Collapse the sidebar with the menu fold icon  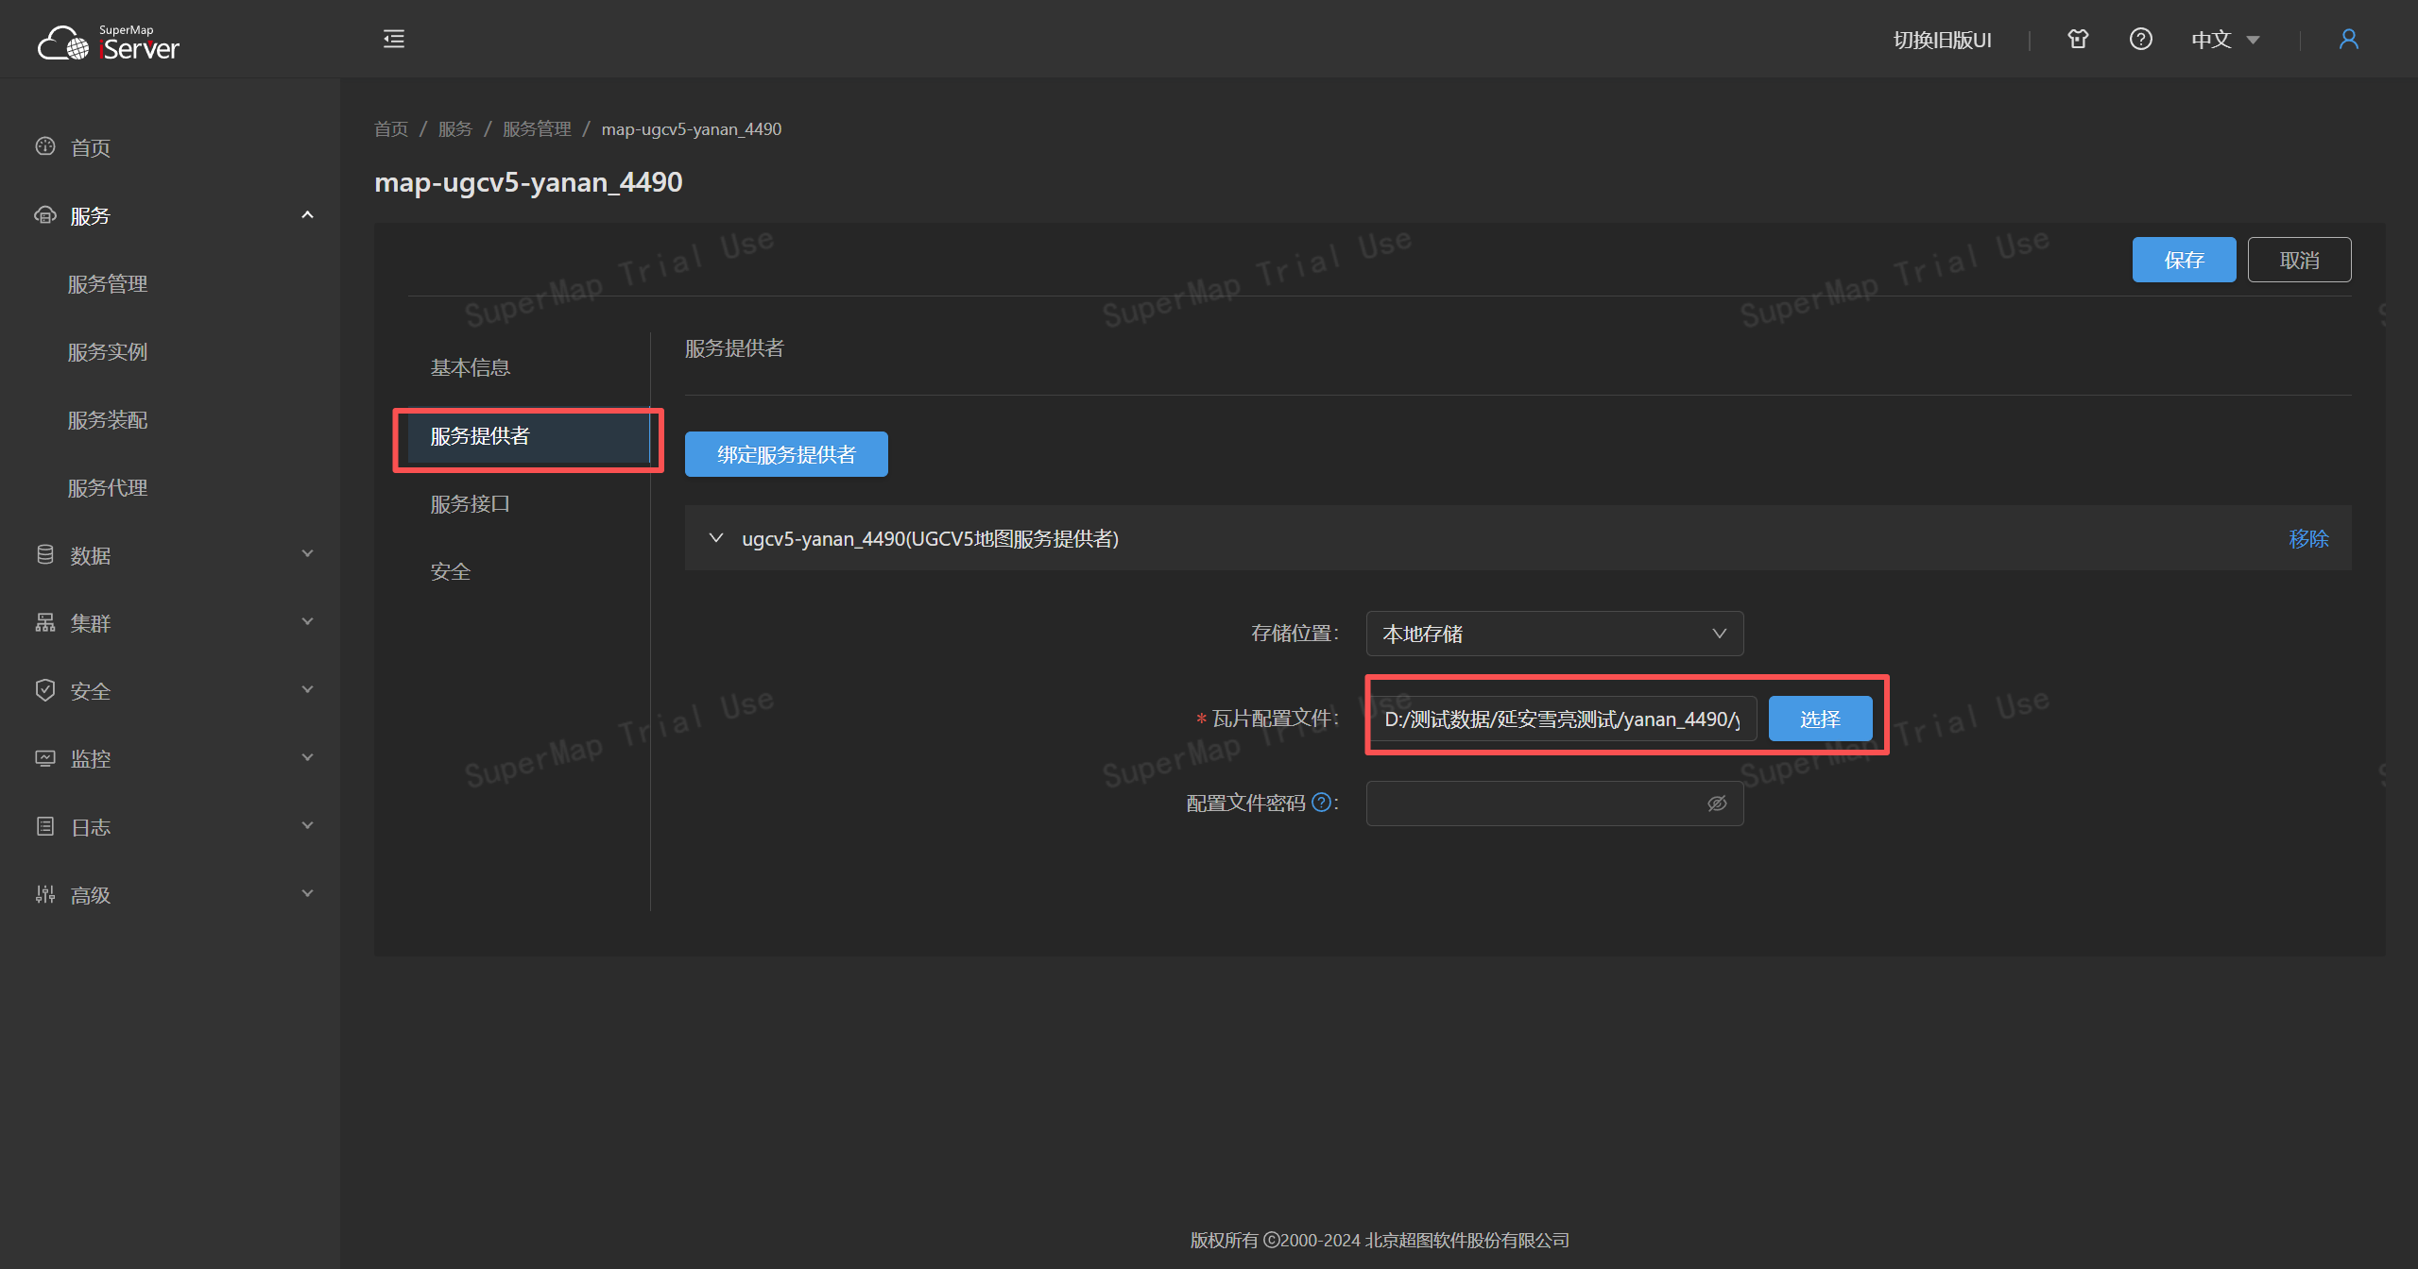click(x=394, y=39)
